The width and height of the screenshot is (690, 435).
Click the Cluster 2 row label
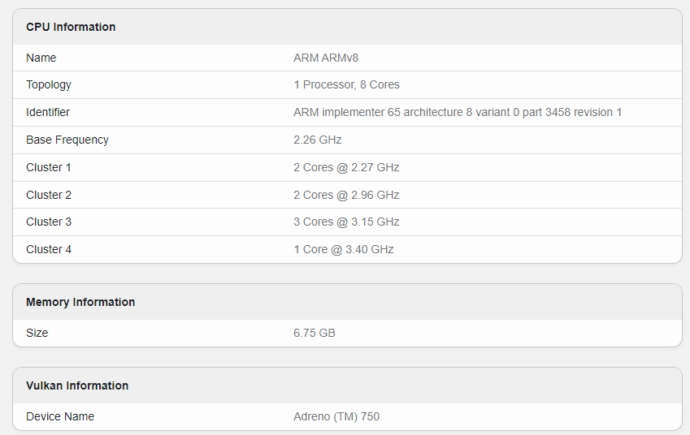[x=49, y=195]
